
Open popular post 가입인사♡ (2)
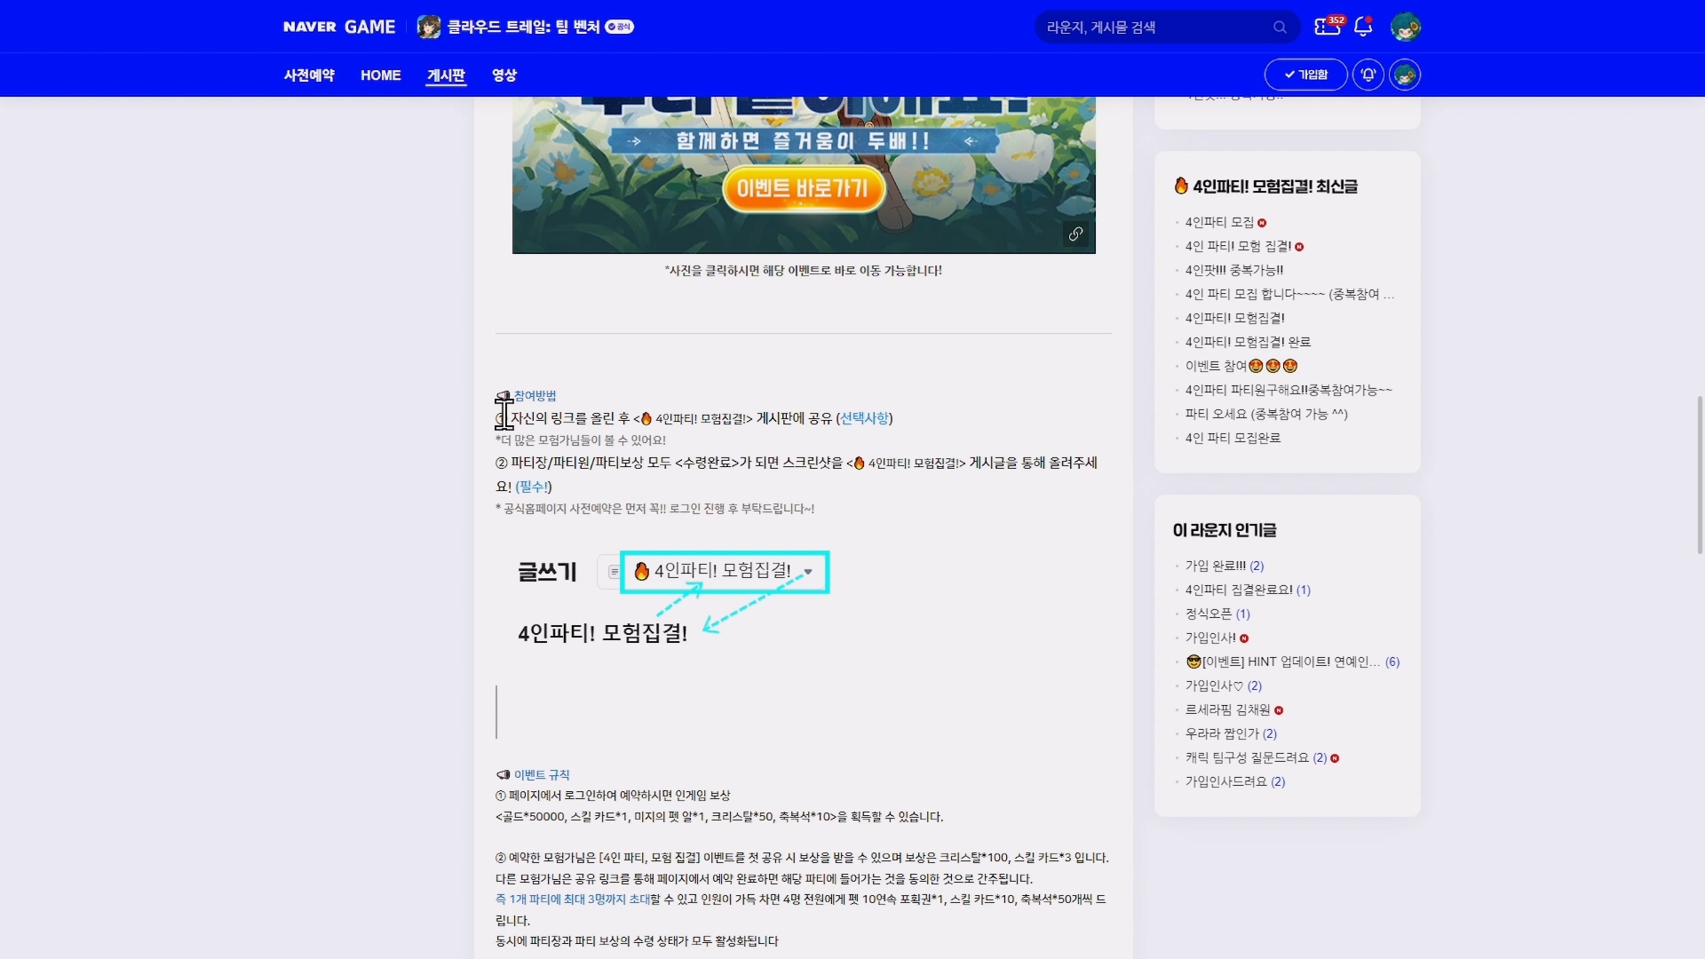(1223, 686)
